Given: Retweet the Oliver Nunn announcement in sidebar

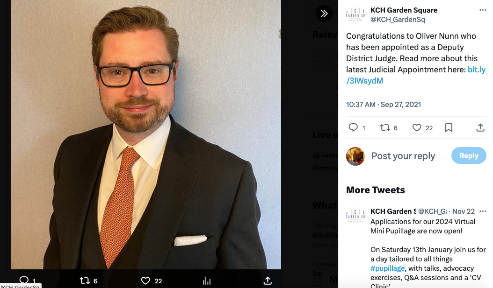Looking at the screenshot, I should pyautogui.click(x=385, y=127).
